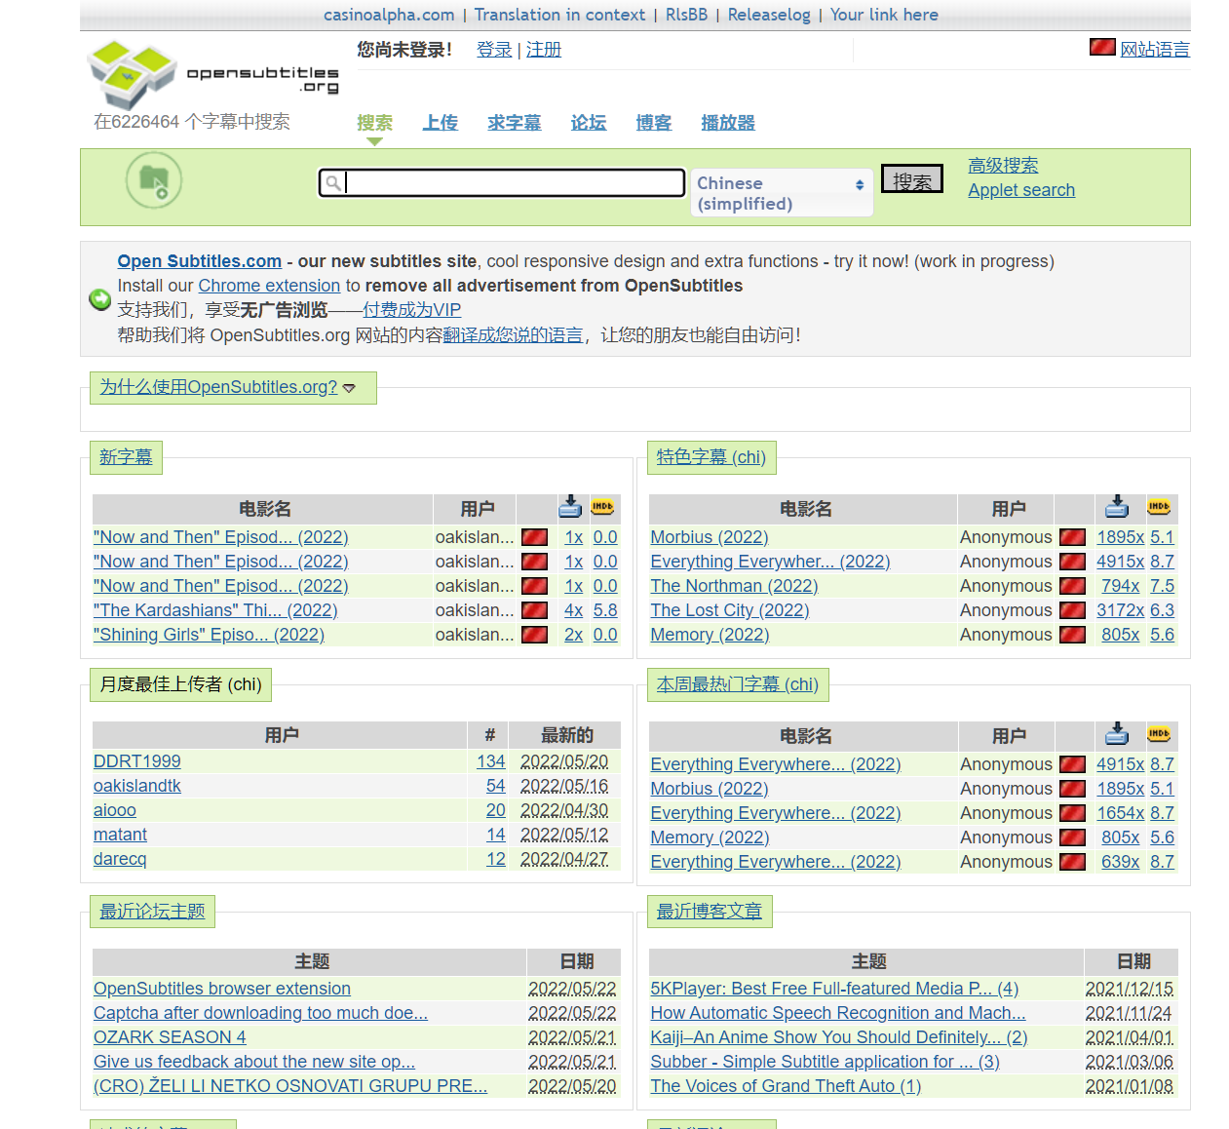This screenshot has width=1229, height=1129.
Task: Open 特色字幕 (chi) section heading
Action: (711, 457)
